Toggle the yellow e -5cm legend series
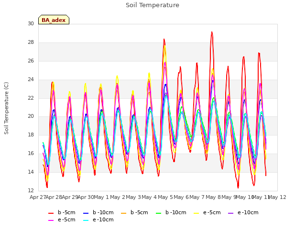The image size is (306, 229). coord(207,212)
